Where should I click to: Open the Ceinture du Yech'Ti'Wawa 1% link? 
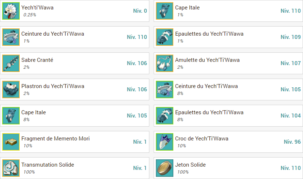tap(52, 34)
